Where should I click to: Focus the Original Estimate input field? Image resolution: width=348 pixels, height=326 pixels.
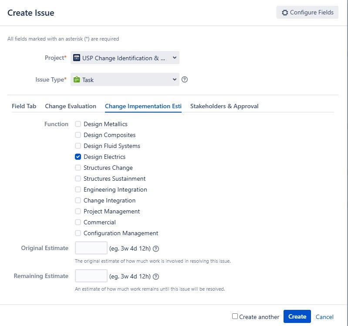coord(91,248)
